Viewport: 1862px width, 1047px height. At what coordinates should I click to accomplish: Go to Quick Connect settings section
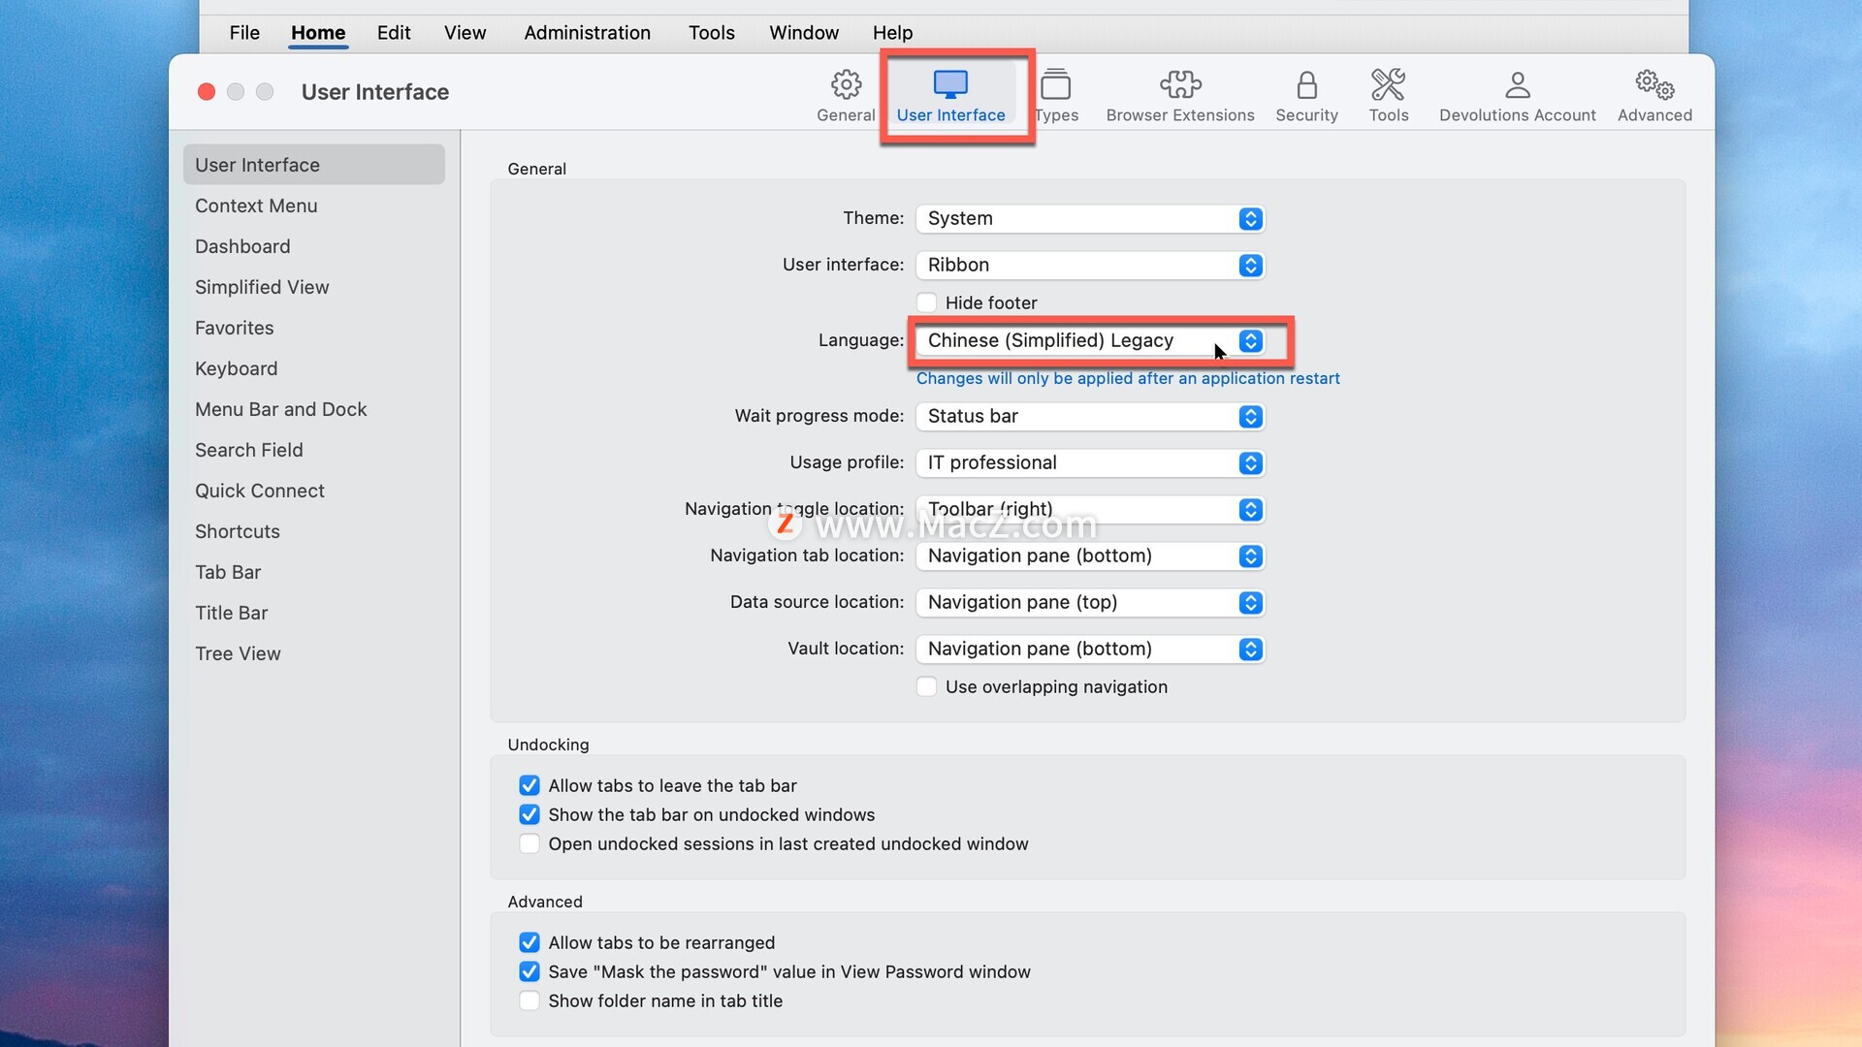[x=260, y=491]
